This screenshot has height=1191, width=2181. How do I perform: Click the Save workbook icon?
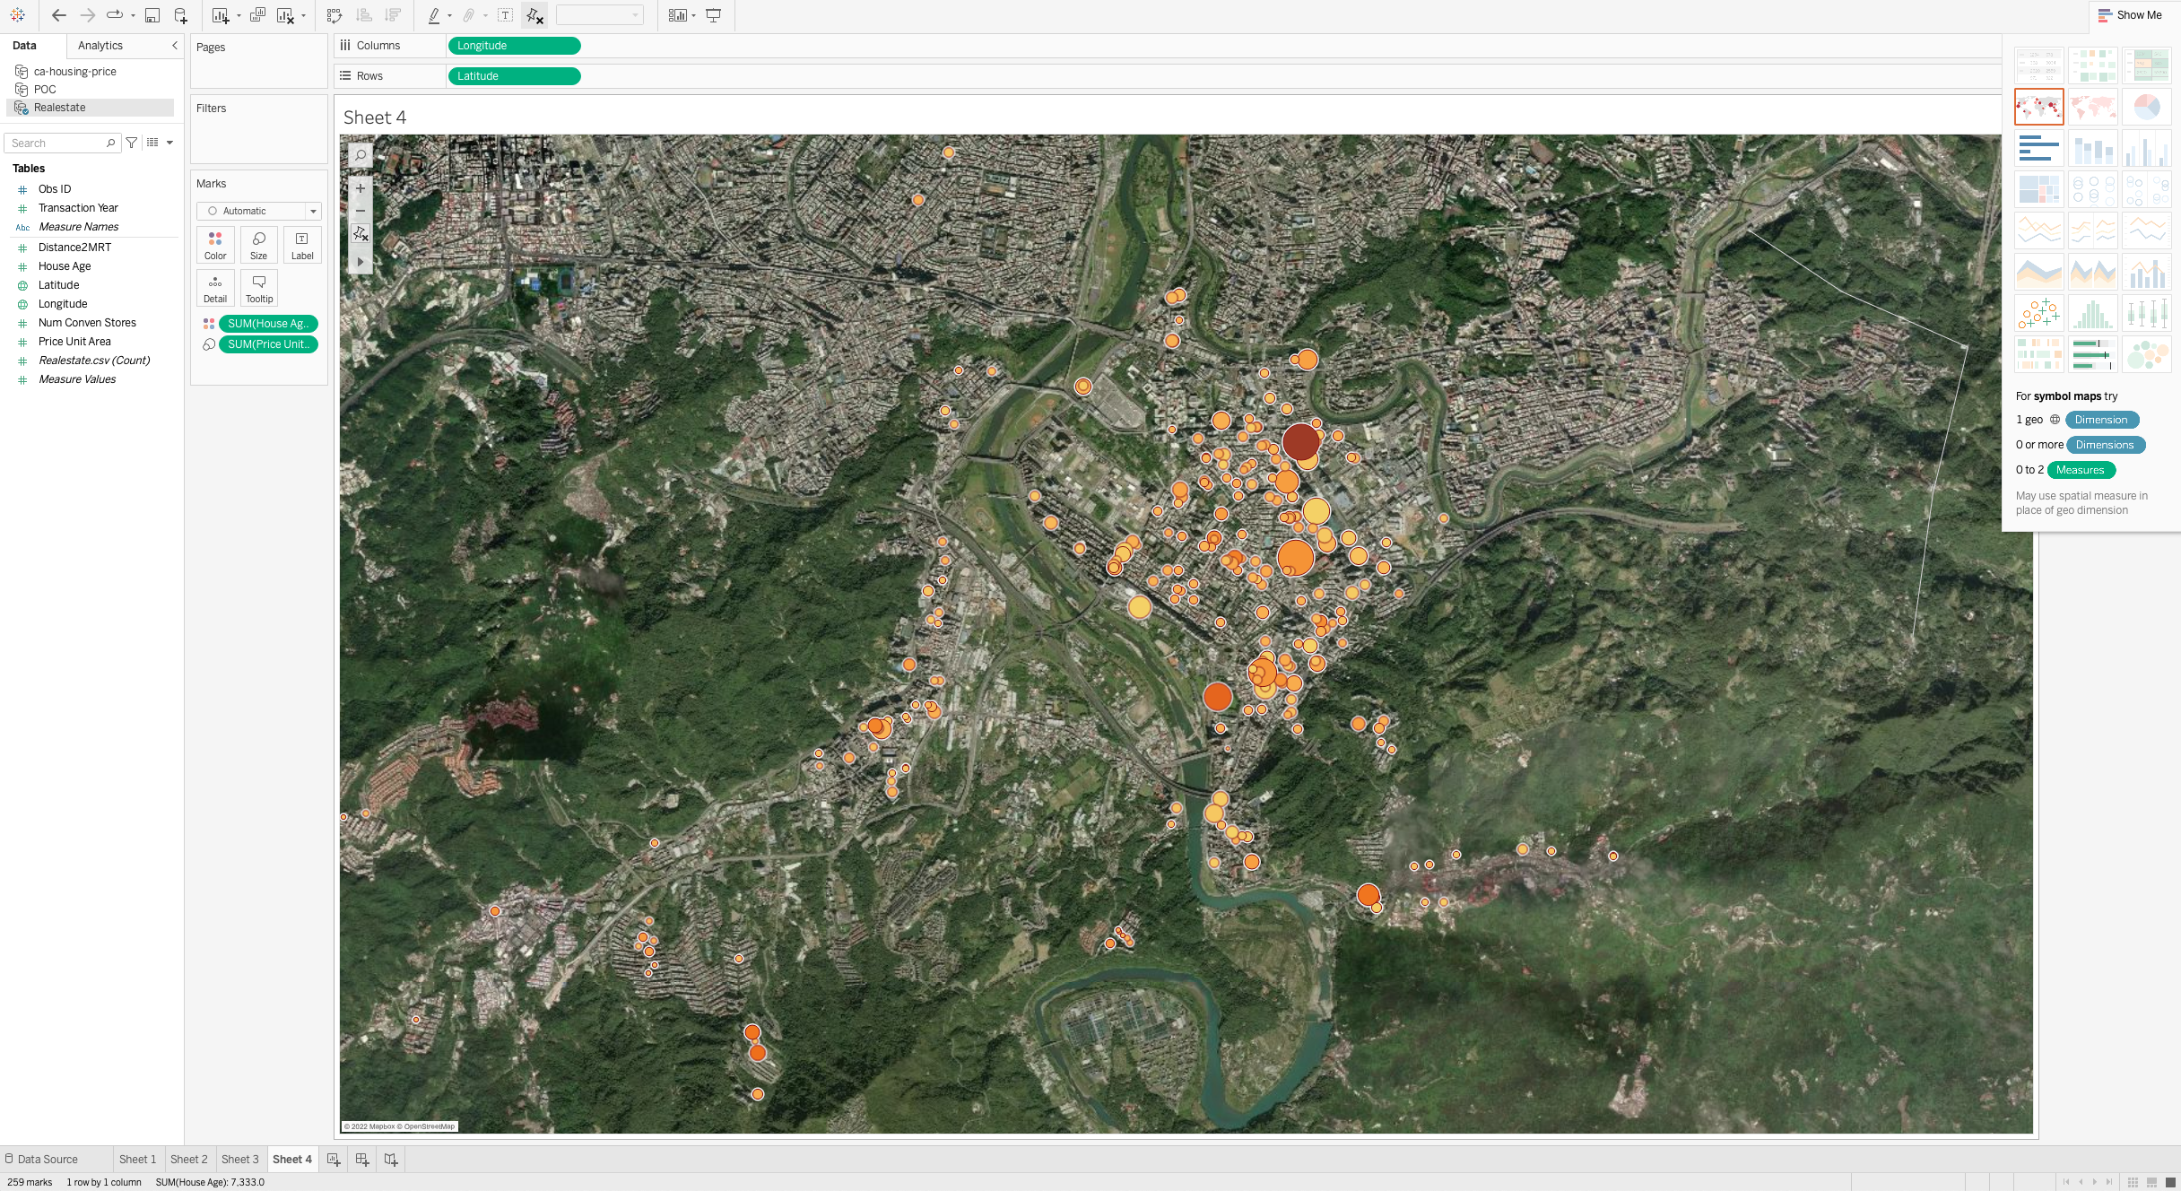[x=152, y=15]
